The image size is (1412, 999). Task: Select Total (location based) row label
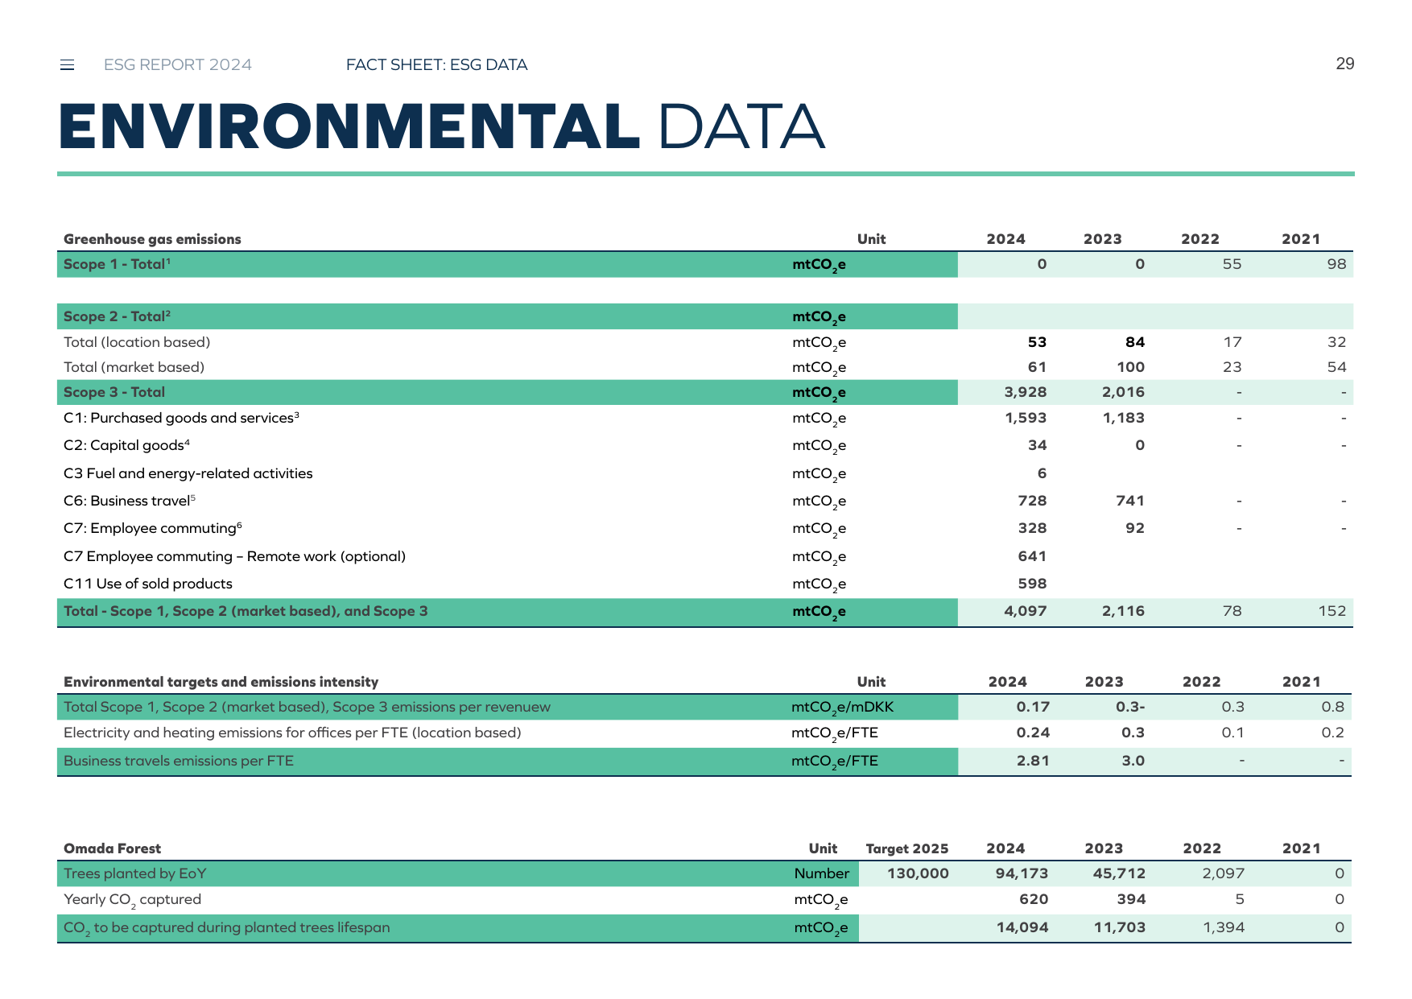click(137, 342)
